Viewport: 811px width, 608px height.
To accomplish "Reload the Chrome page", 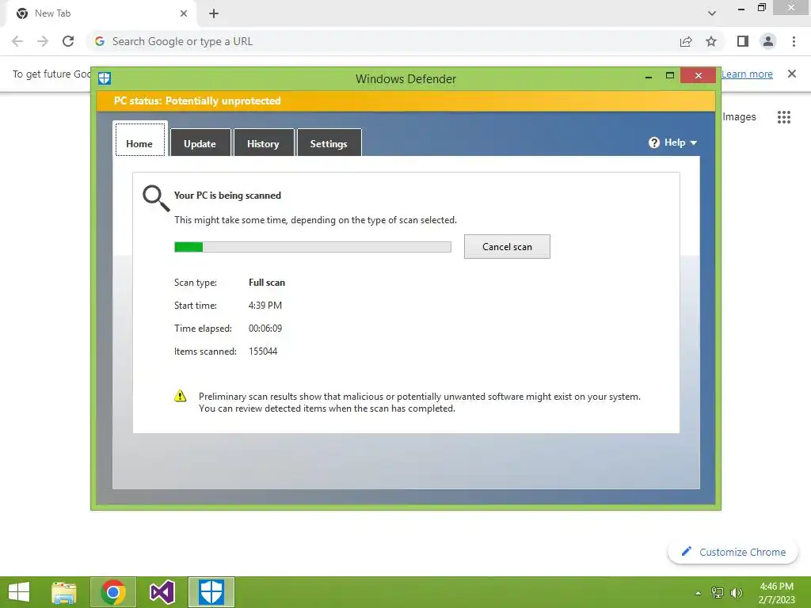I will pyautogui.click(x=68, y=41).
